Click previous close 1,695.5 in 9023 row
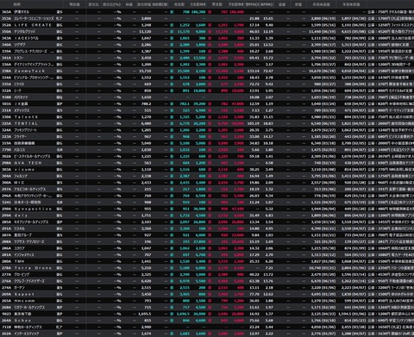The image size is (414, 337). pyautogui.click(x=145, y=314)
